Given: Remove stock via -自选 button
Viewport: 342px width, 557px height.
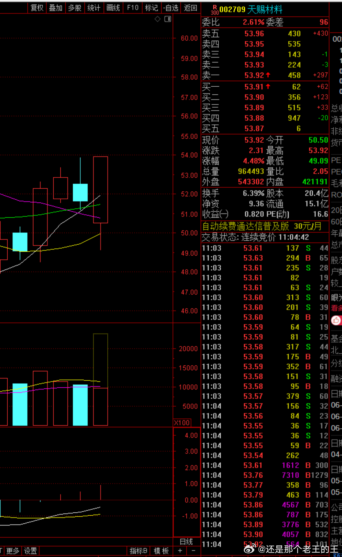Looking at the screenshot, I should coord(171,8).
